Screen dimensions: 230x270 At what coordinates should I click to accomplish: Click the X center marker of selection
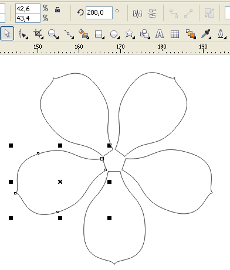tap(60, 182)
